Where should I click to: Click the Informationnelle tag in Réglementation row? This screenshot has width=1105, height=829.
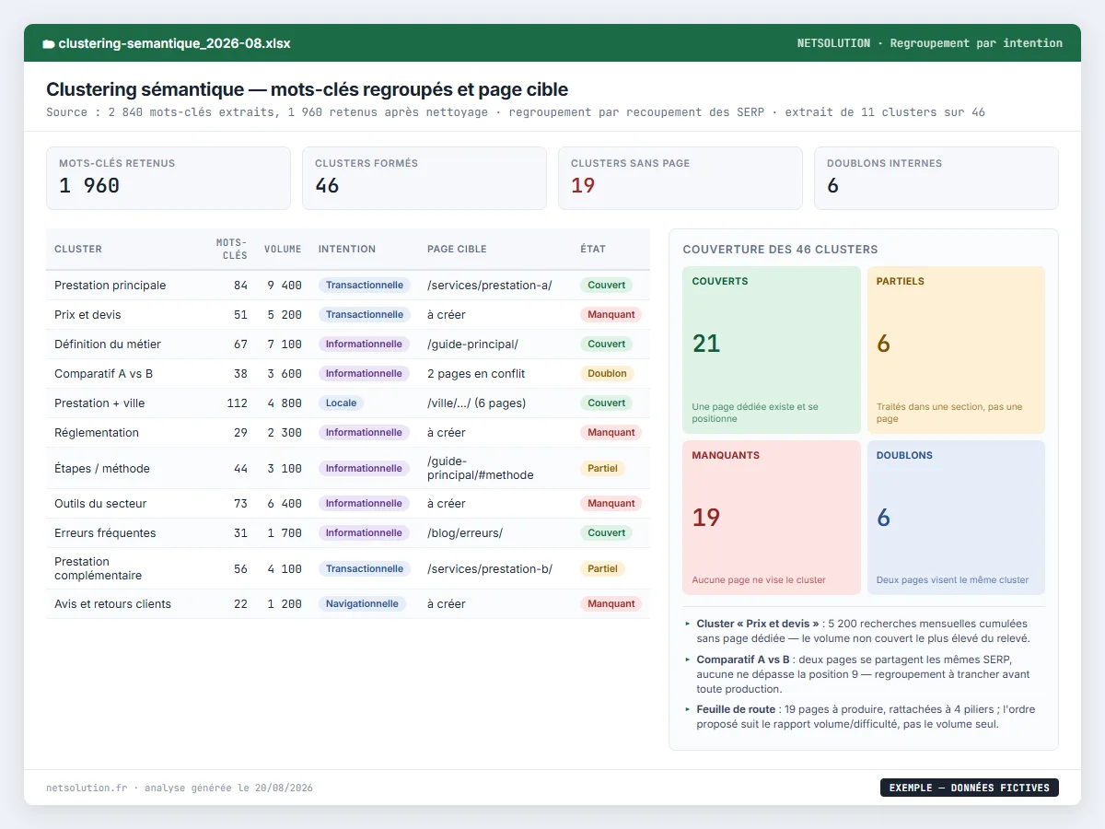(x=364, y=433)
